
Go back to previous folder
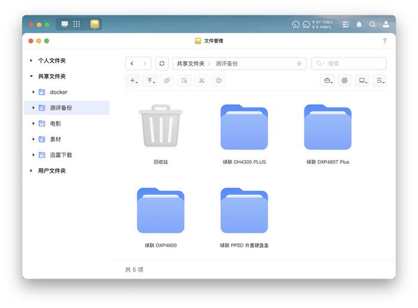coord(132,64)
